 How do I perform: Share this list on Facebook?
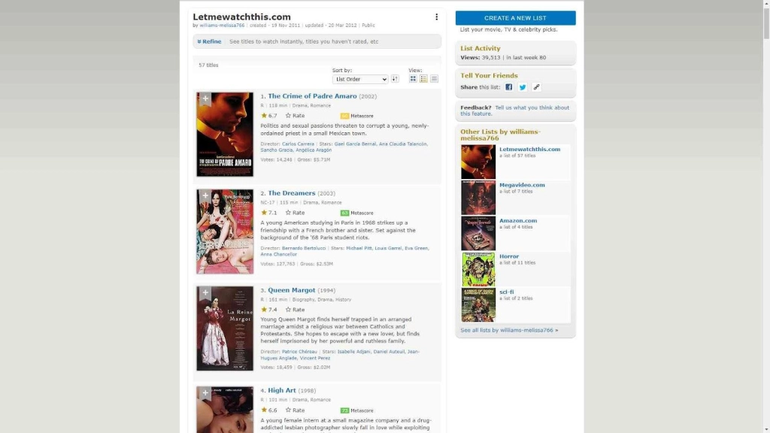pos(508,86)
